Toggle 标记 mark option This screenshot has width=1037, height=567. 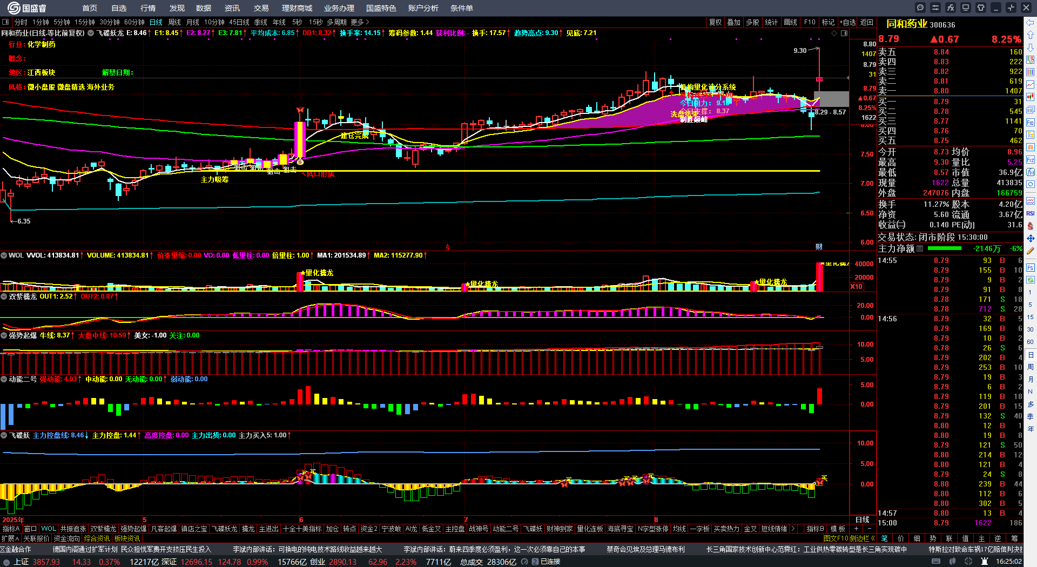click(x=828, y=22)
